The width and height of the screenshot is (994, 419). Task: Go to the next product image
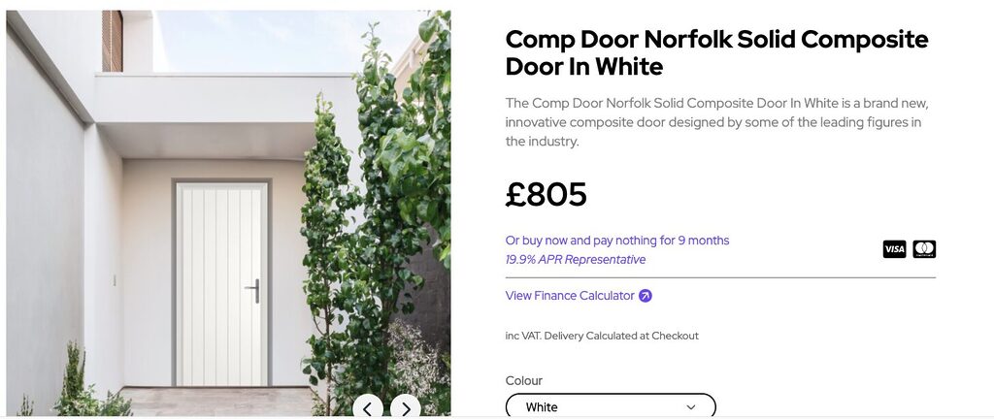click(x=406, y=408)
